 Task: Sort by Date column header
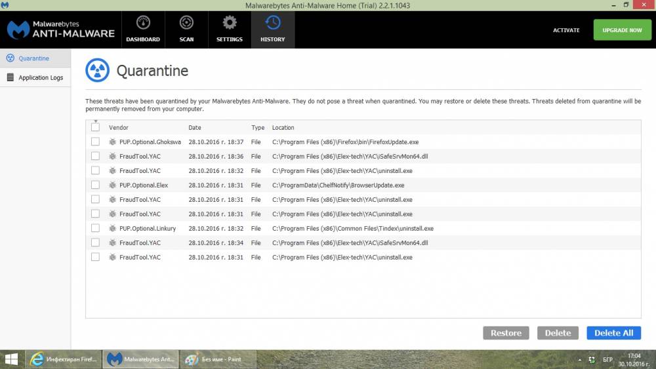pos(195,127)
